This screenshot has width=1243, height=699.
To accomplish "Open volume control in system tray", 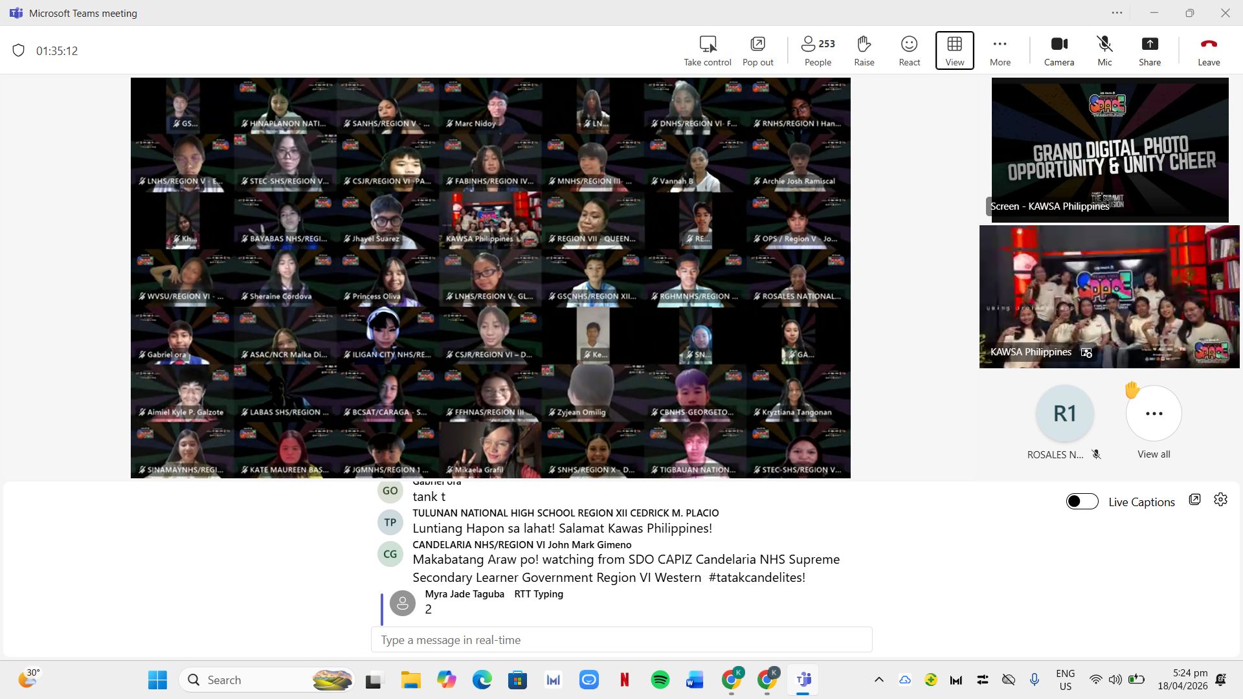I will point(1115,680).
